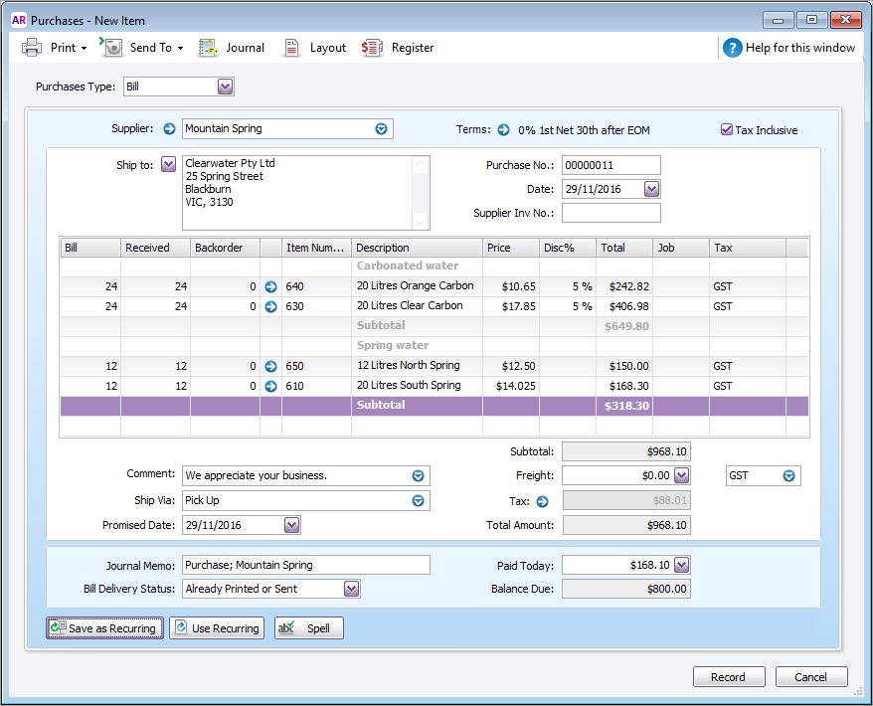Open the Ship to address dropdown
This screenshot has width=873, height=706.
[x=168, y=164]
